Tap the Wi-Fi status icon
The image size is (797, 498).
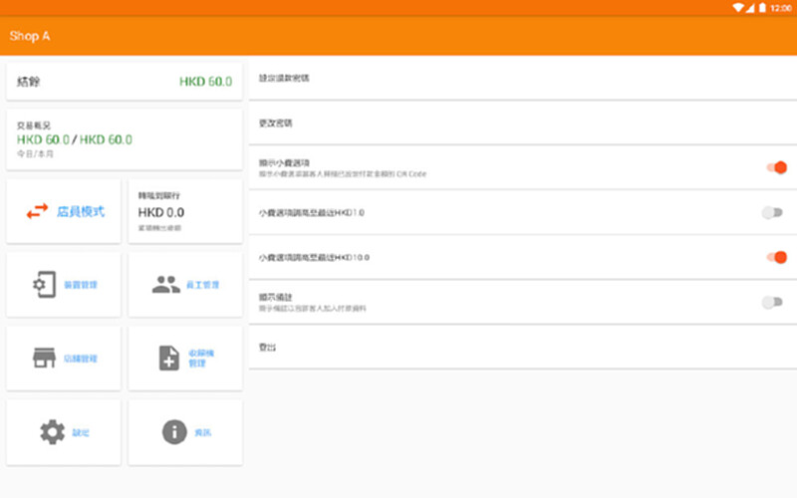tap(738, 8)
